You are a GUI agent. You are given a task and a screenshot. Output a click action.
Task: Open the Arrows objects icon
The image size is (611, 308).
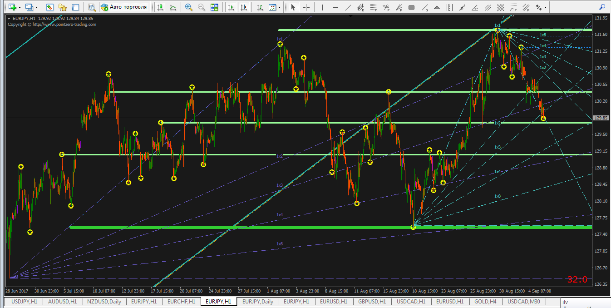coord(539,7)
